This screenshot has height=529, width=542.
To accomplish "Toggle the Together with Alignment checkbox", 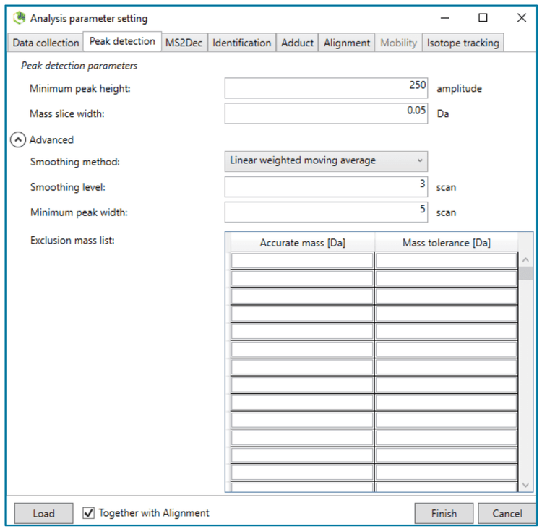I will pos(89,513).
